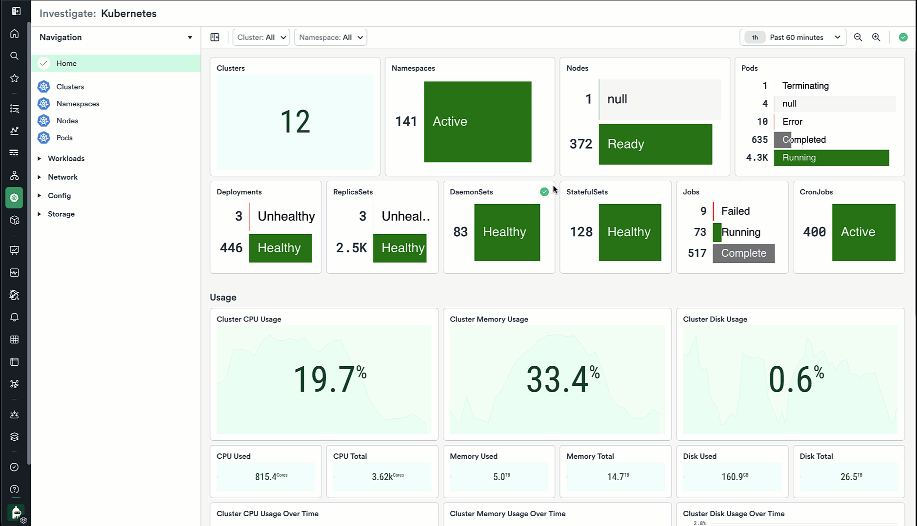Click the green refresh status indicator

(903, 38)
